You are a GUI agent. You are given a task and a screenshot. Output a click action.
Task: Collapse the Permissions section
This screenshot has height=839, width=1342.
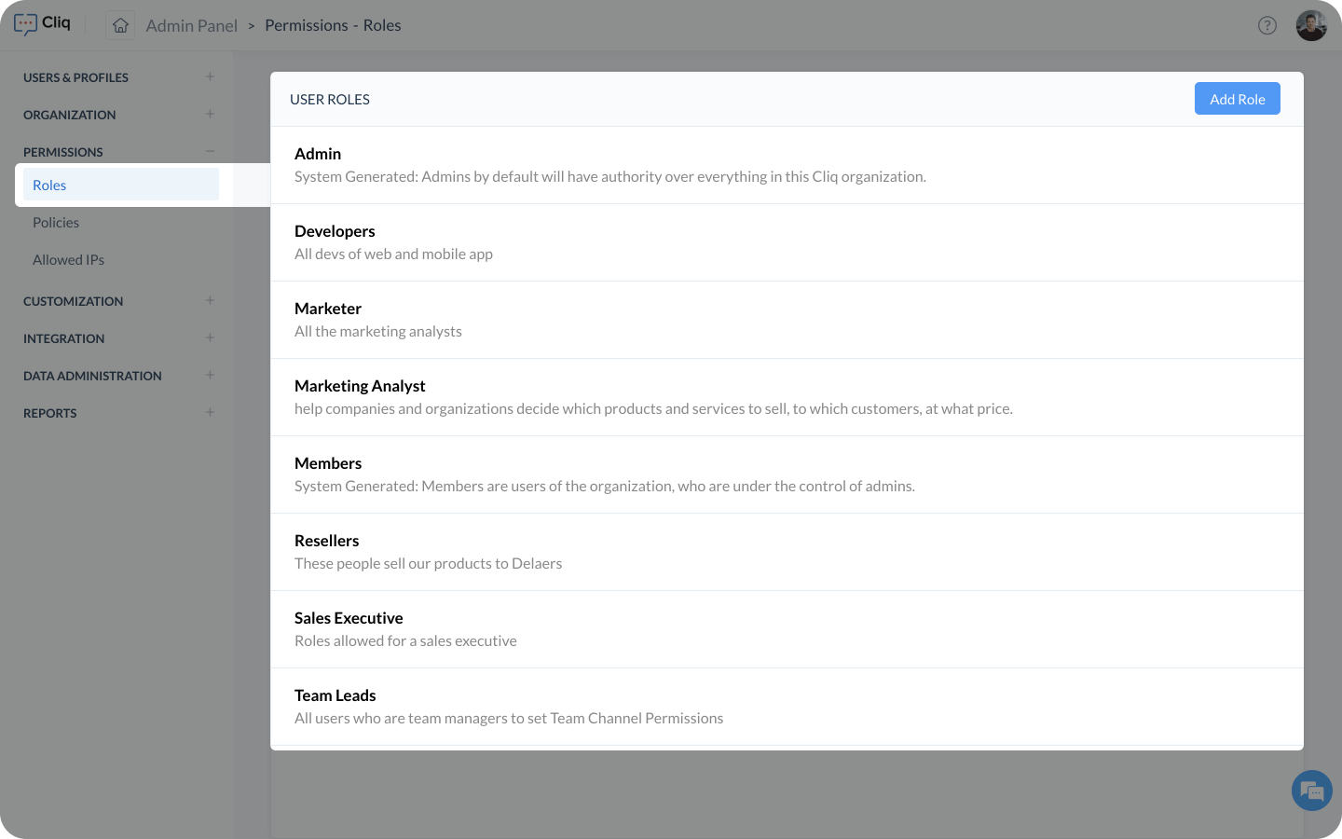click(210, 152)
